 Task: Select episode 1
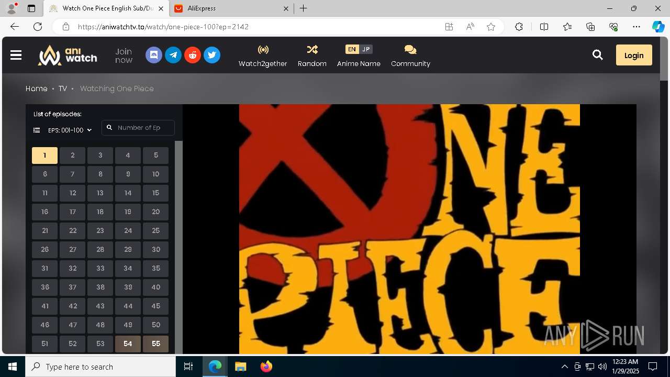pos(44,156)
